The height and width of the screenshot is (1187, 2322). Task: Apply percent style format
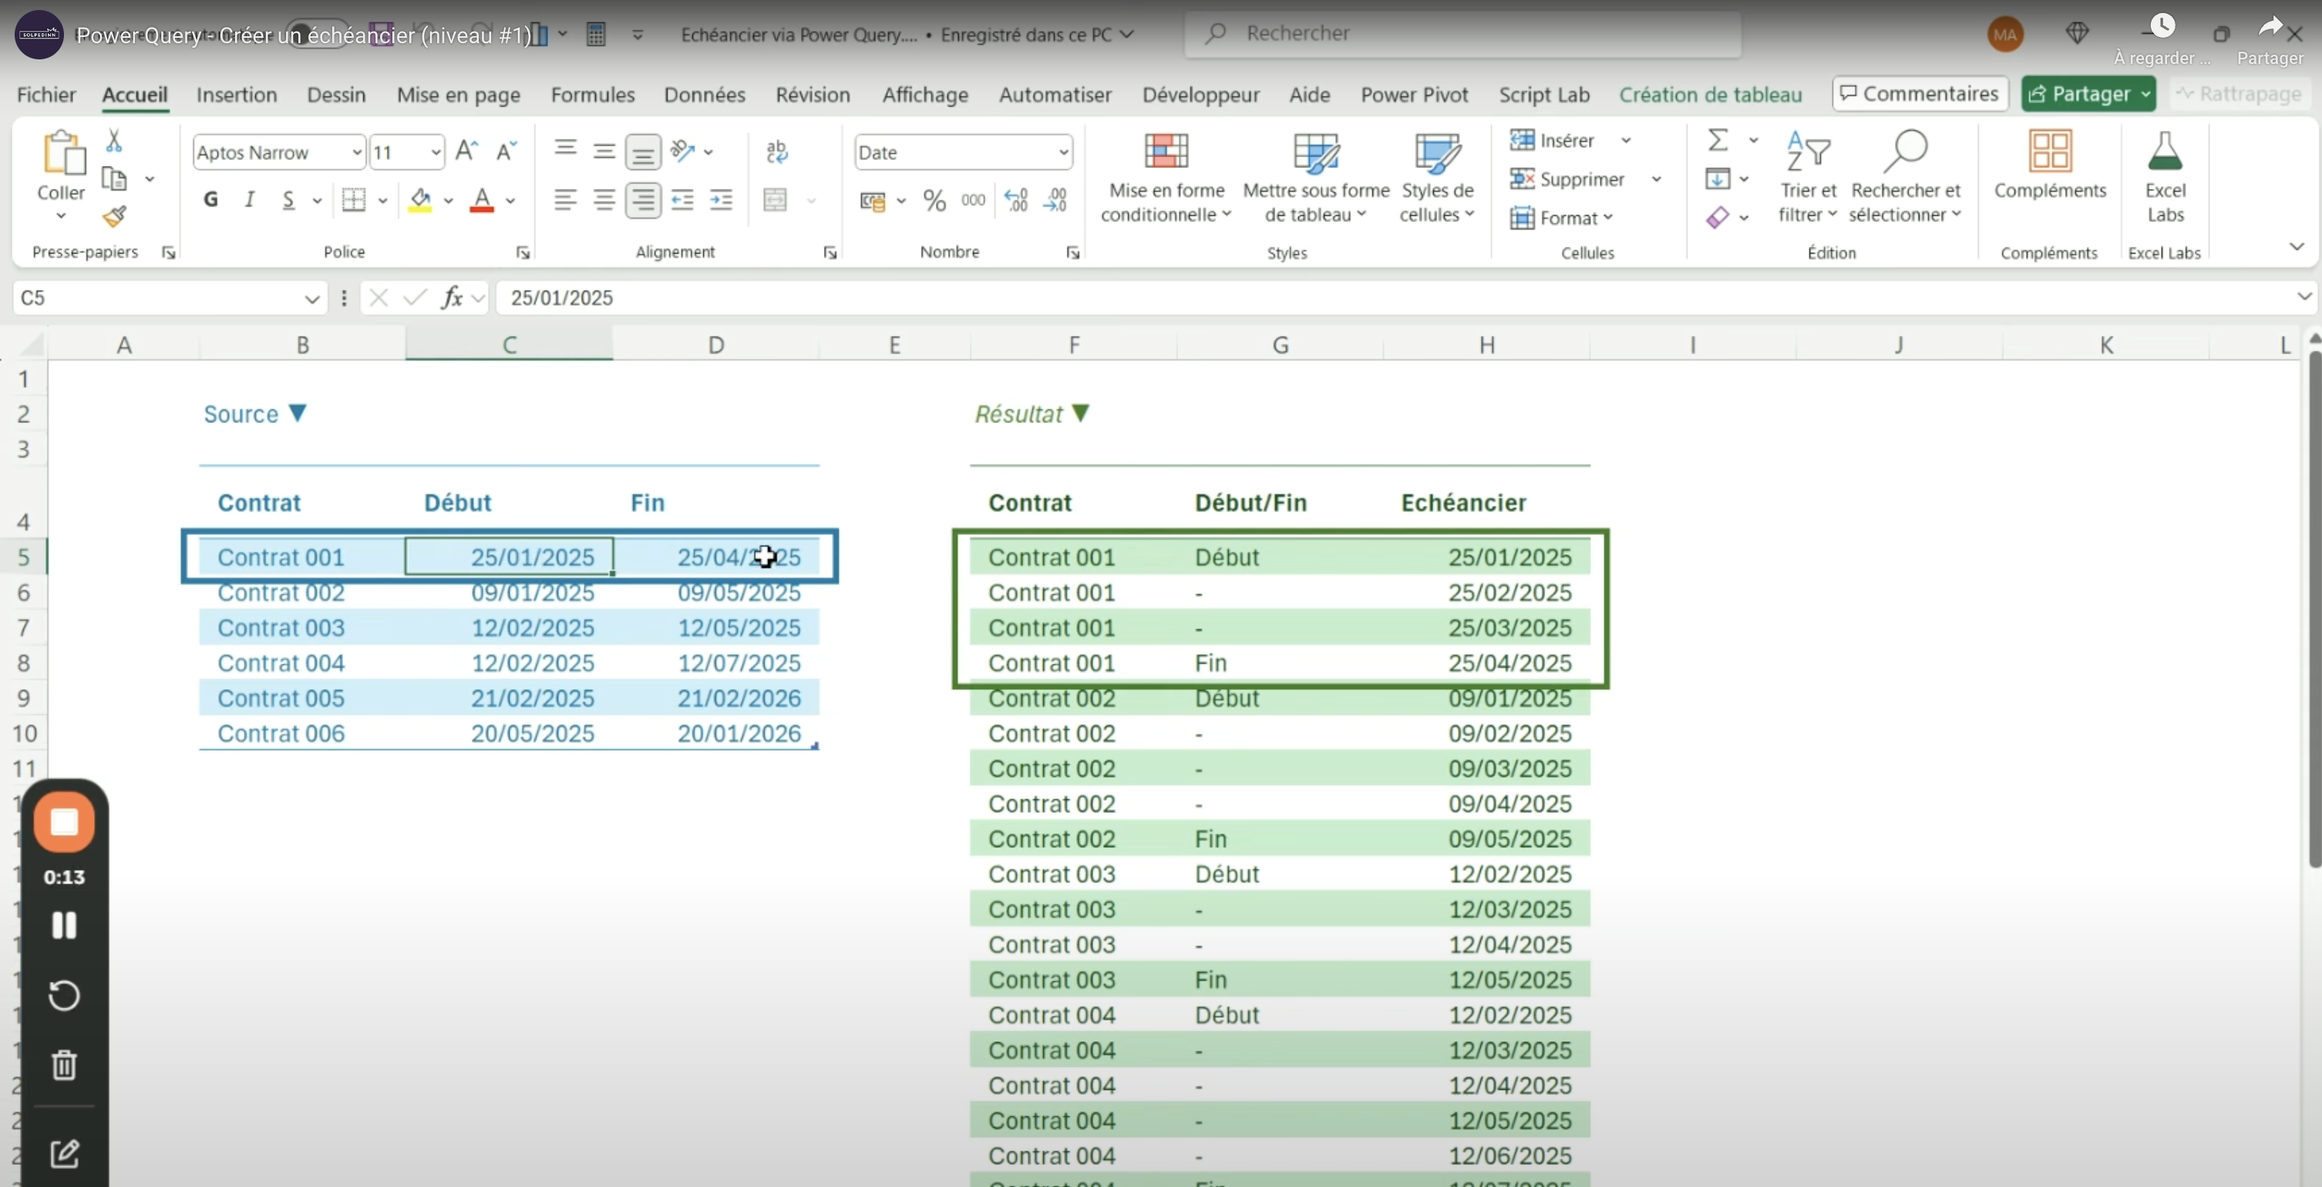935,200
